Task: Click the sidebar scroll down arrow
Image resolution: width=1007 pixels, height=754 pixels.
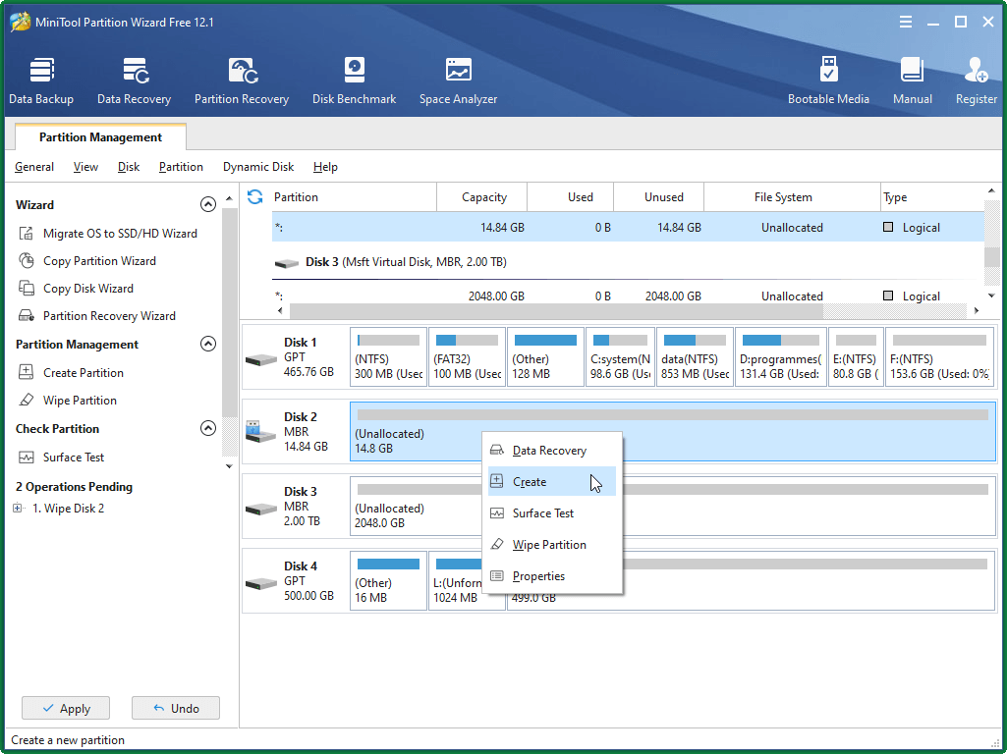Action: click(x=229, y=466)
